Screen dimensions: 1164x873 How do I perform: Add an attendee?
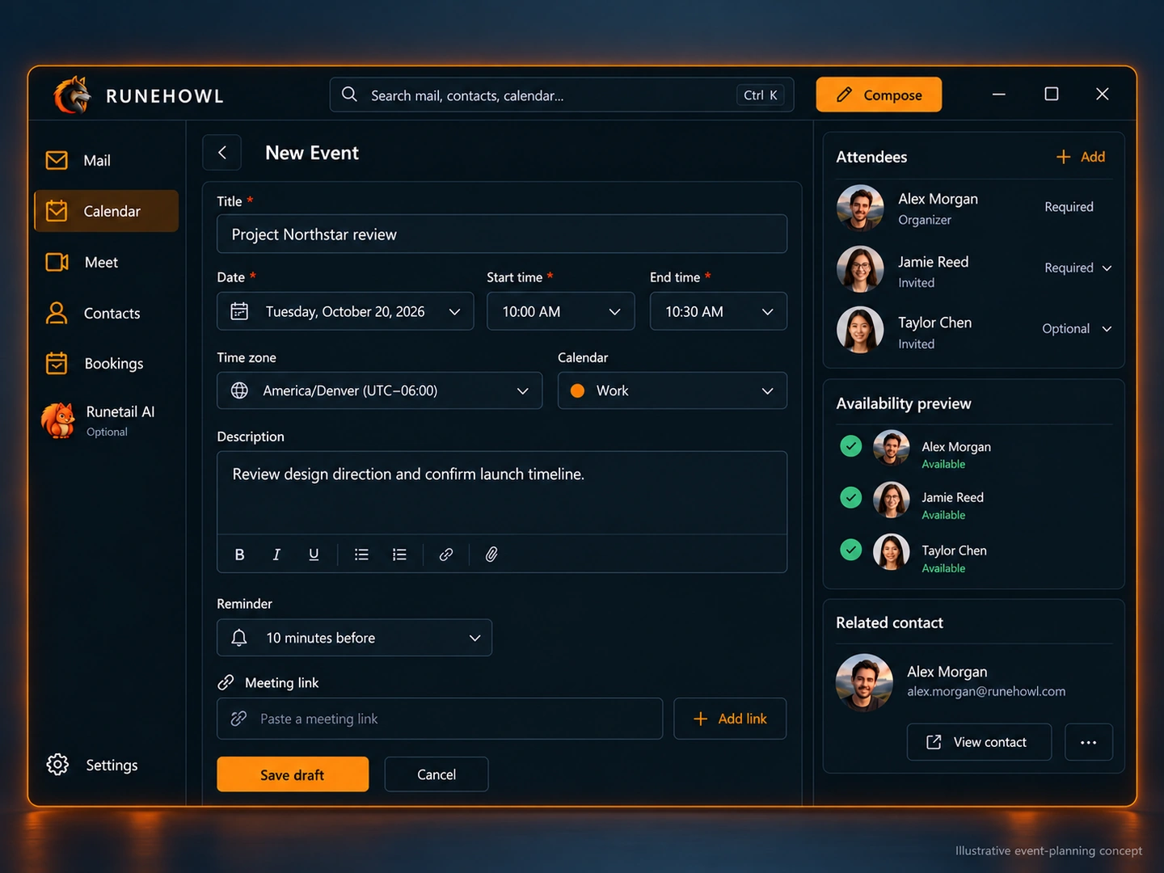point(1081,157)
